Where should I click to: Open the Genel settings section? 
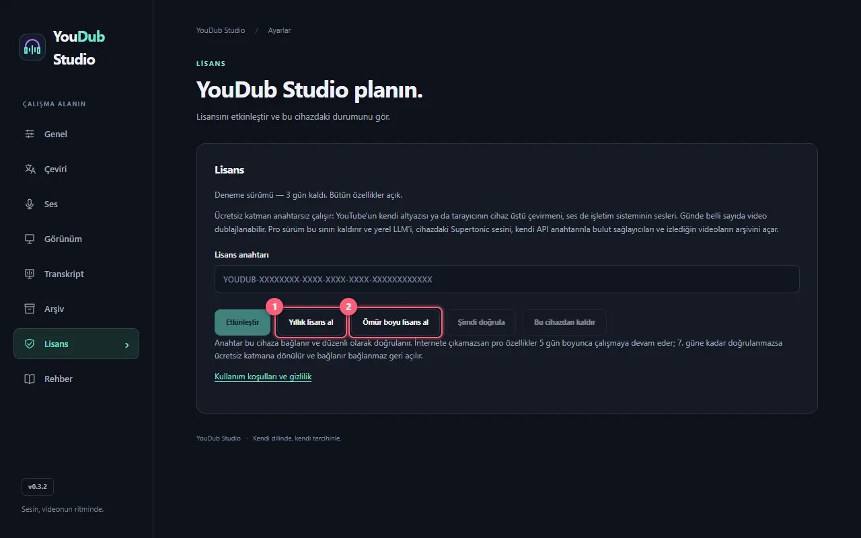tap(76, 134)
